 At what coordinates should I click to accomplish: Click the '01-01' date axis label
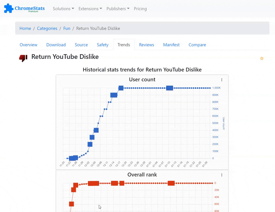149,164
